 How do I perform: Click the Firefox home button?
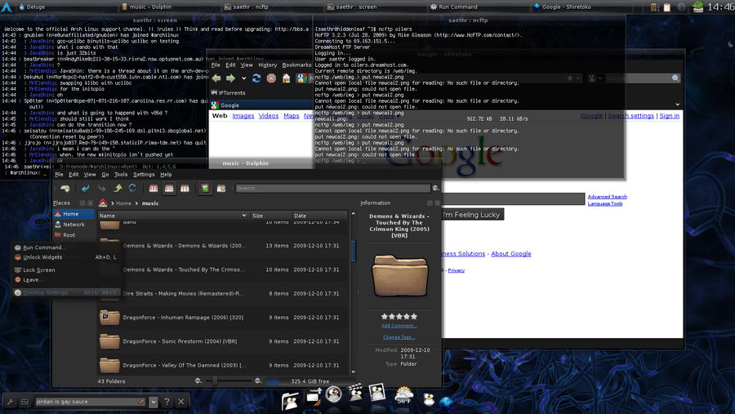tap(286, 78)
